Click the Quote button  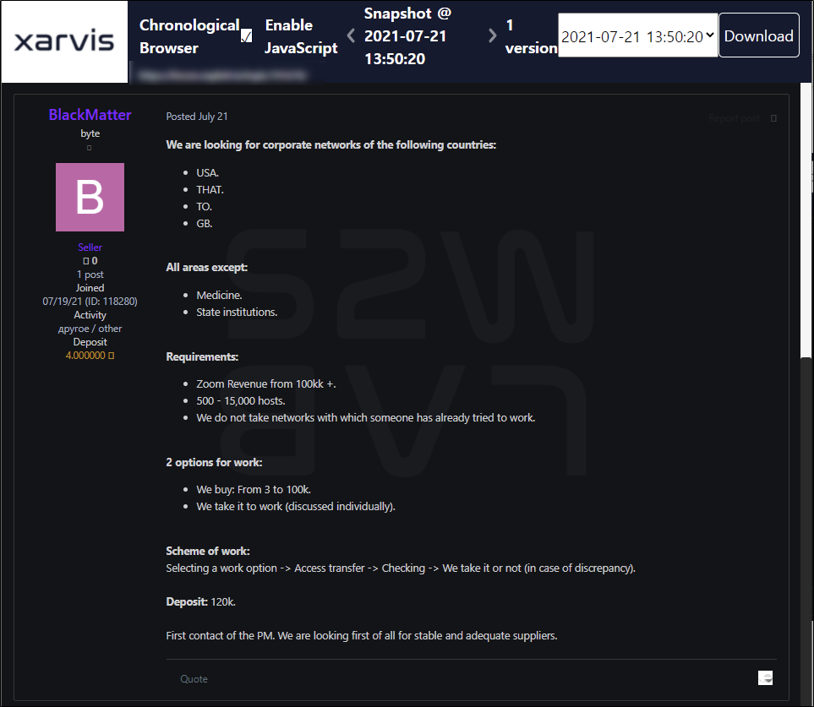click(x=194, y=679)
